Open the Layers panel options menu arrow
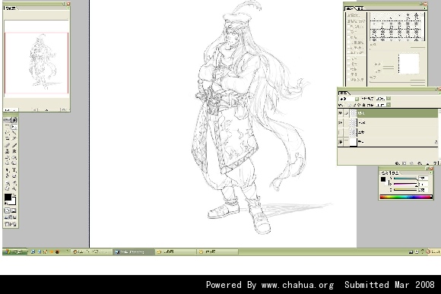Screen dimensions: 441x294 pos(439,93)
